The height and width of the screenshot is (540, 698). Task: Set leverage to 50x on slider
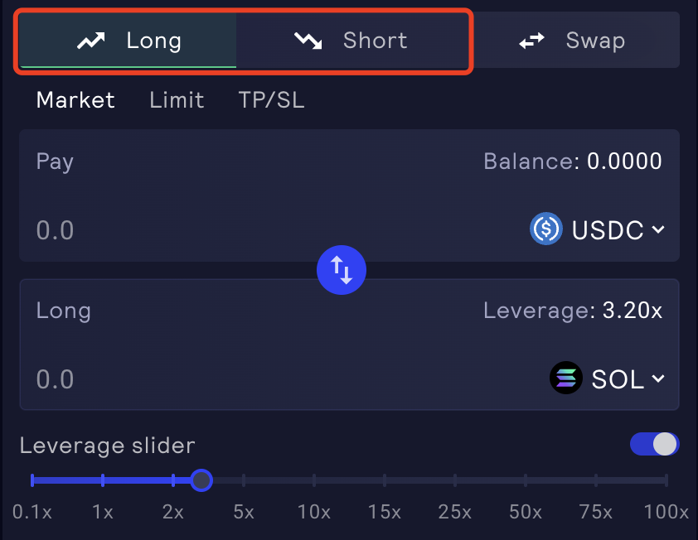(x=526, y=480)
